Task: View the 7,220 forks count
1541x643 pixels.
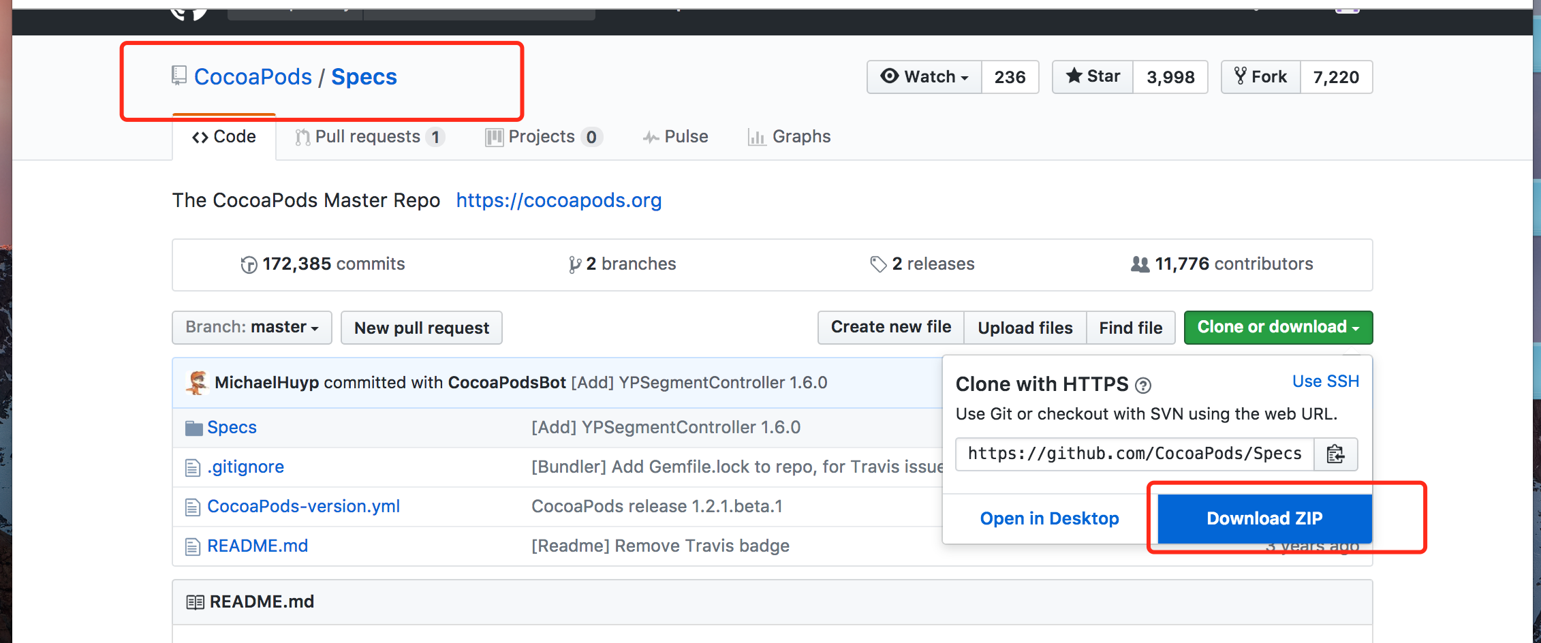Action: pyautogui.click(x=1336, y=77)
